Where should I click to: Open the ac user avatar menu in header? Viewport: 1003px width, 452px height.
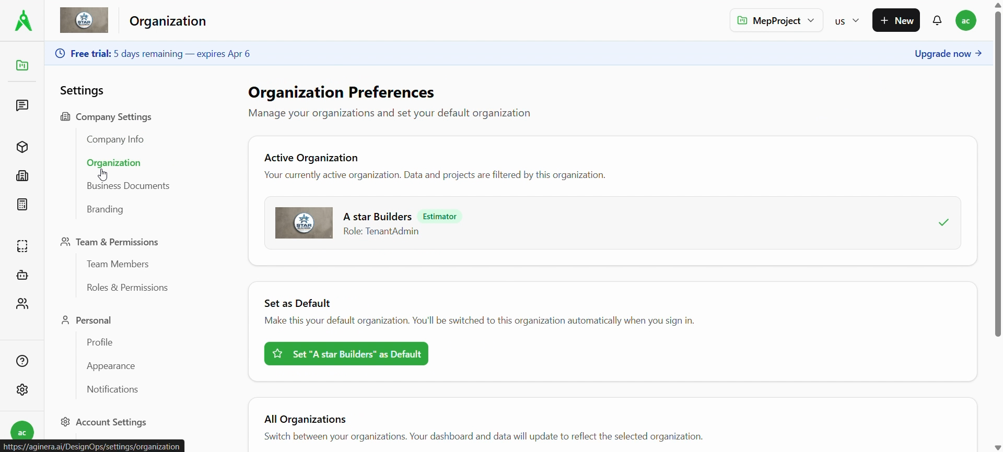(966, 21)
